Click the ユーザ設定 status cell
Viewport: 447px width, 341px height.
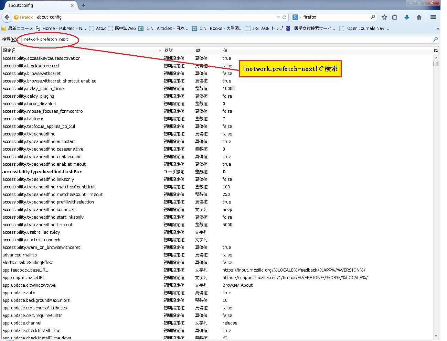174,172
